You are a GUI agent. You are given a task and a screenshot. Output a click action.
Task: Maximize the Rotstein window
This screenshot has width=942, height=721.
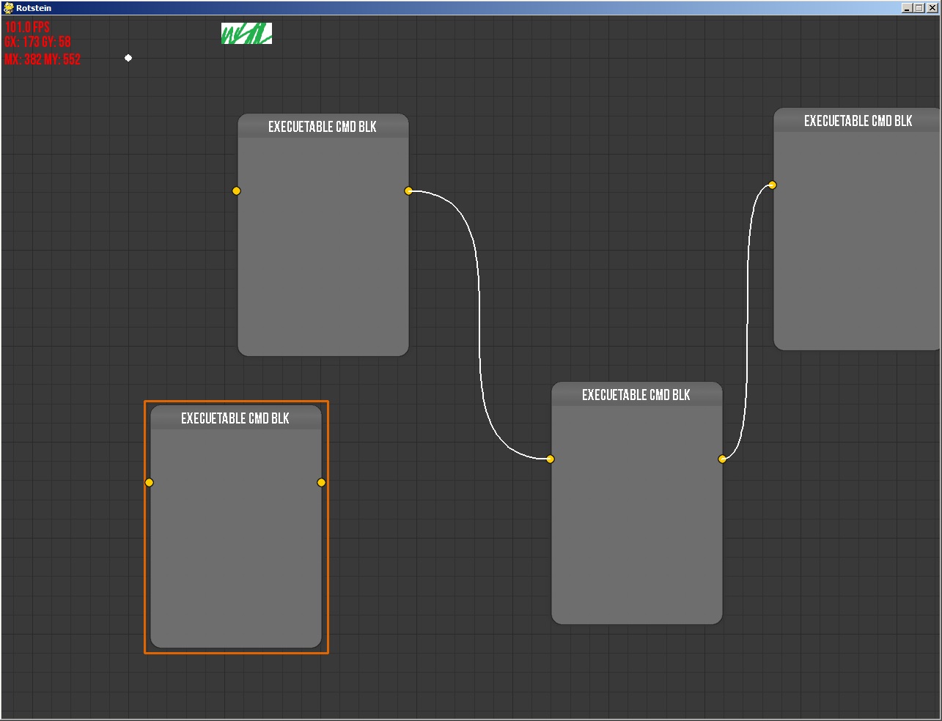pos(919,8)
